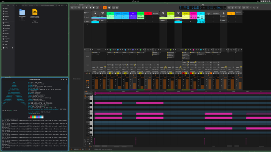Toggle solo on the cyan mixer channel
Image resolution: width=271 pixels, height=152 pixels.
[x=201, y=73]
